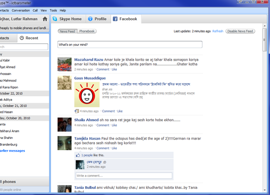Click the mobile phones and landlines banner
This screenshot has height=195, width=270.
click(x=25, y=28)
